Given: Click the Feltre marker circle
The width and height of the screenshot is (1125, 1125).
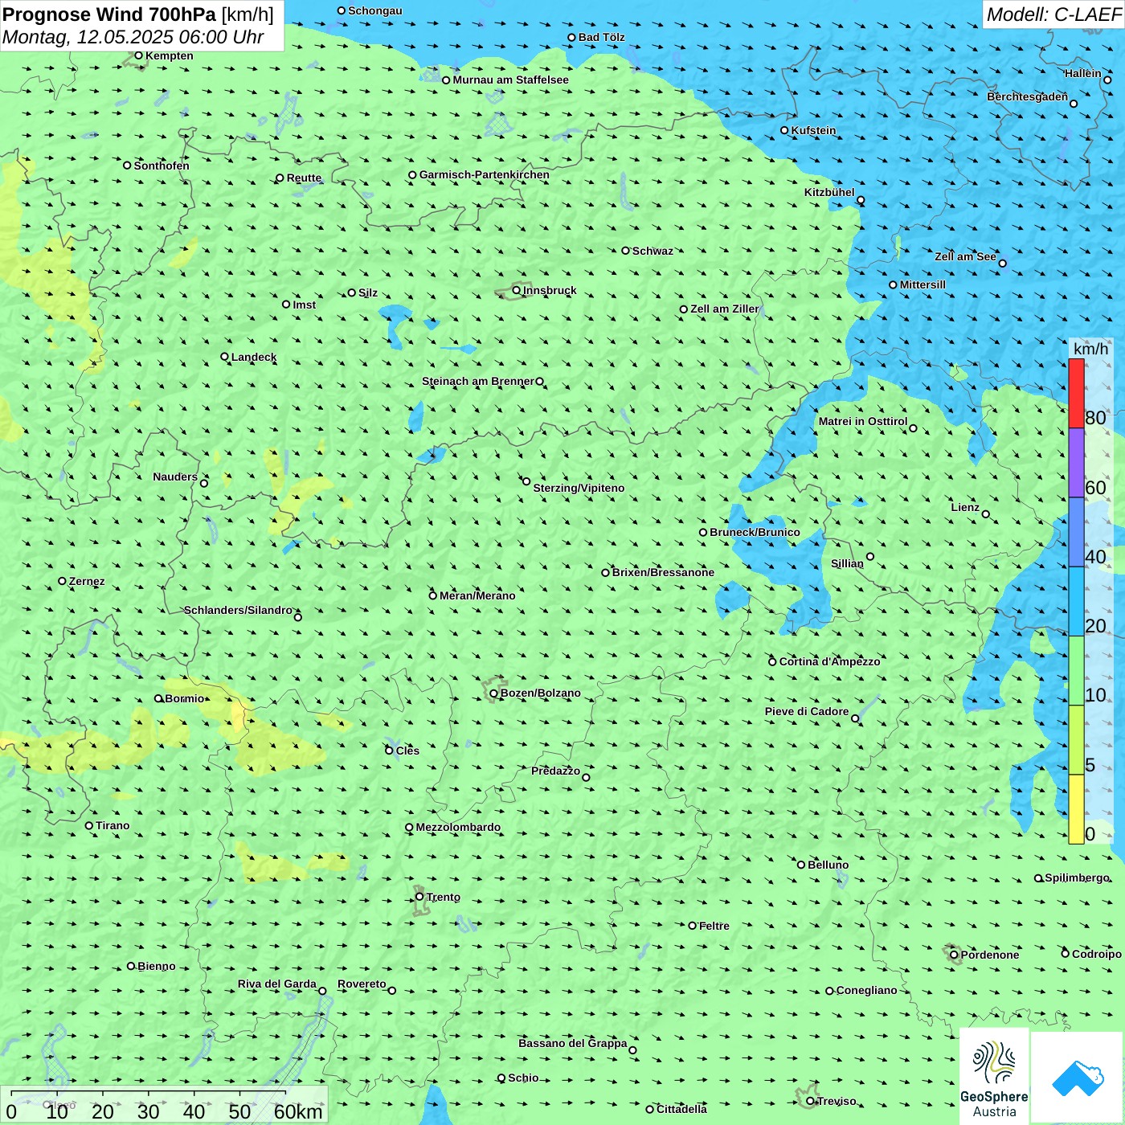Looking at the screenshot, I should click(692, 926).
